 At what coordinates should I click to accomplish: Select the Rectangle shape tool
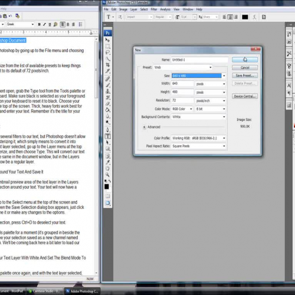coord(107,149)
